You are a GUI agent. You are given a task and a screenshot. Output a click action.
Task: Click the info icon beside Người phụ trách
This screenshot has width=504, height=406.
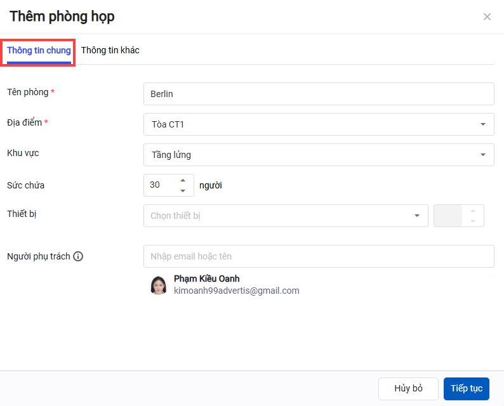78,257
